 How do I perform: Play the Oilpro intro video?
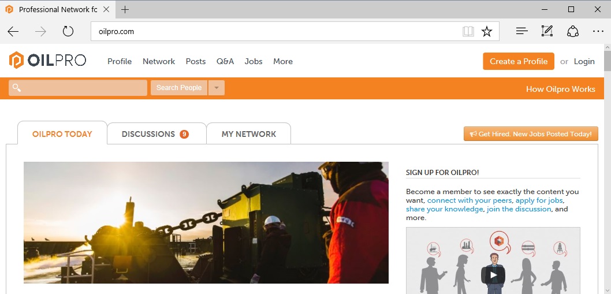(493, 276)
